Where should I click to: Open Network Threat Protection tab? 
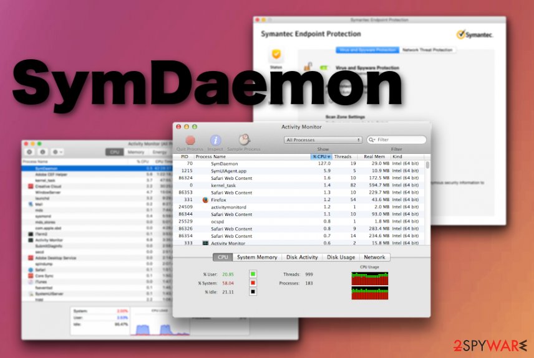427,50
